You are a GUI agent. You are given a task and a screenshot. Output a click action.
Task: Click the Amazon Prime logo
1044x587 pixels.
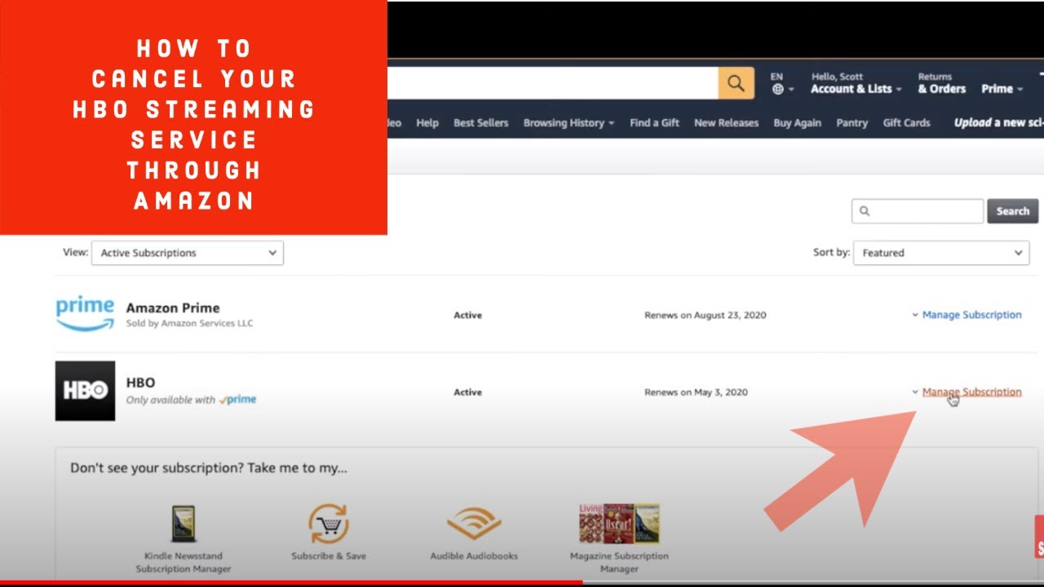coord(85,314)
